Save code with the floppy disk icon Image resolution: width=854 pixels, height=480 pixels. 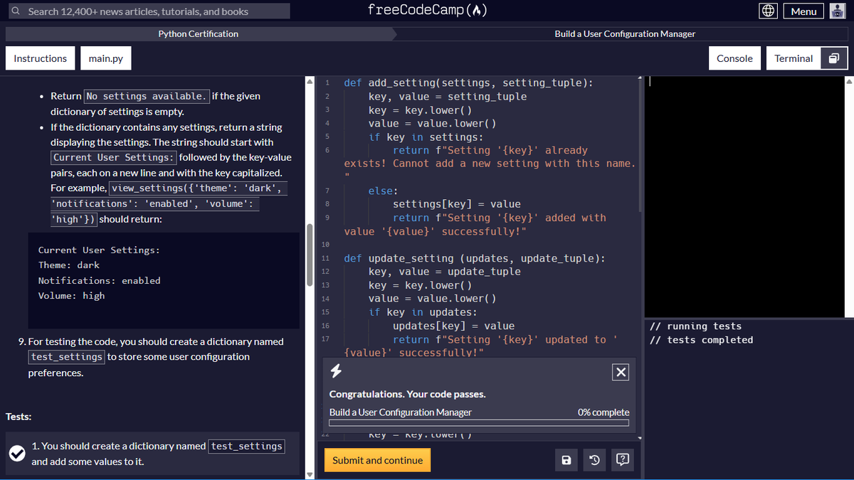(x=566, y=460)
